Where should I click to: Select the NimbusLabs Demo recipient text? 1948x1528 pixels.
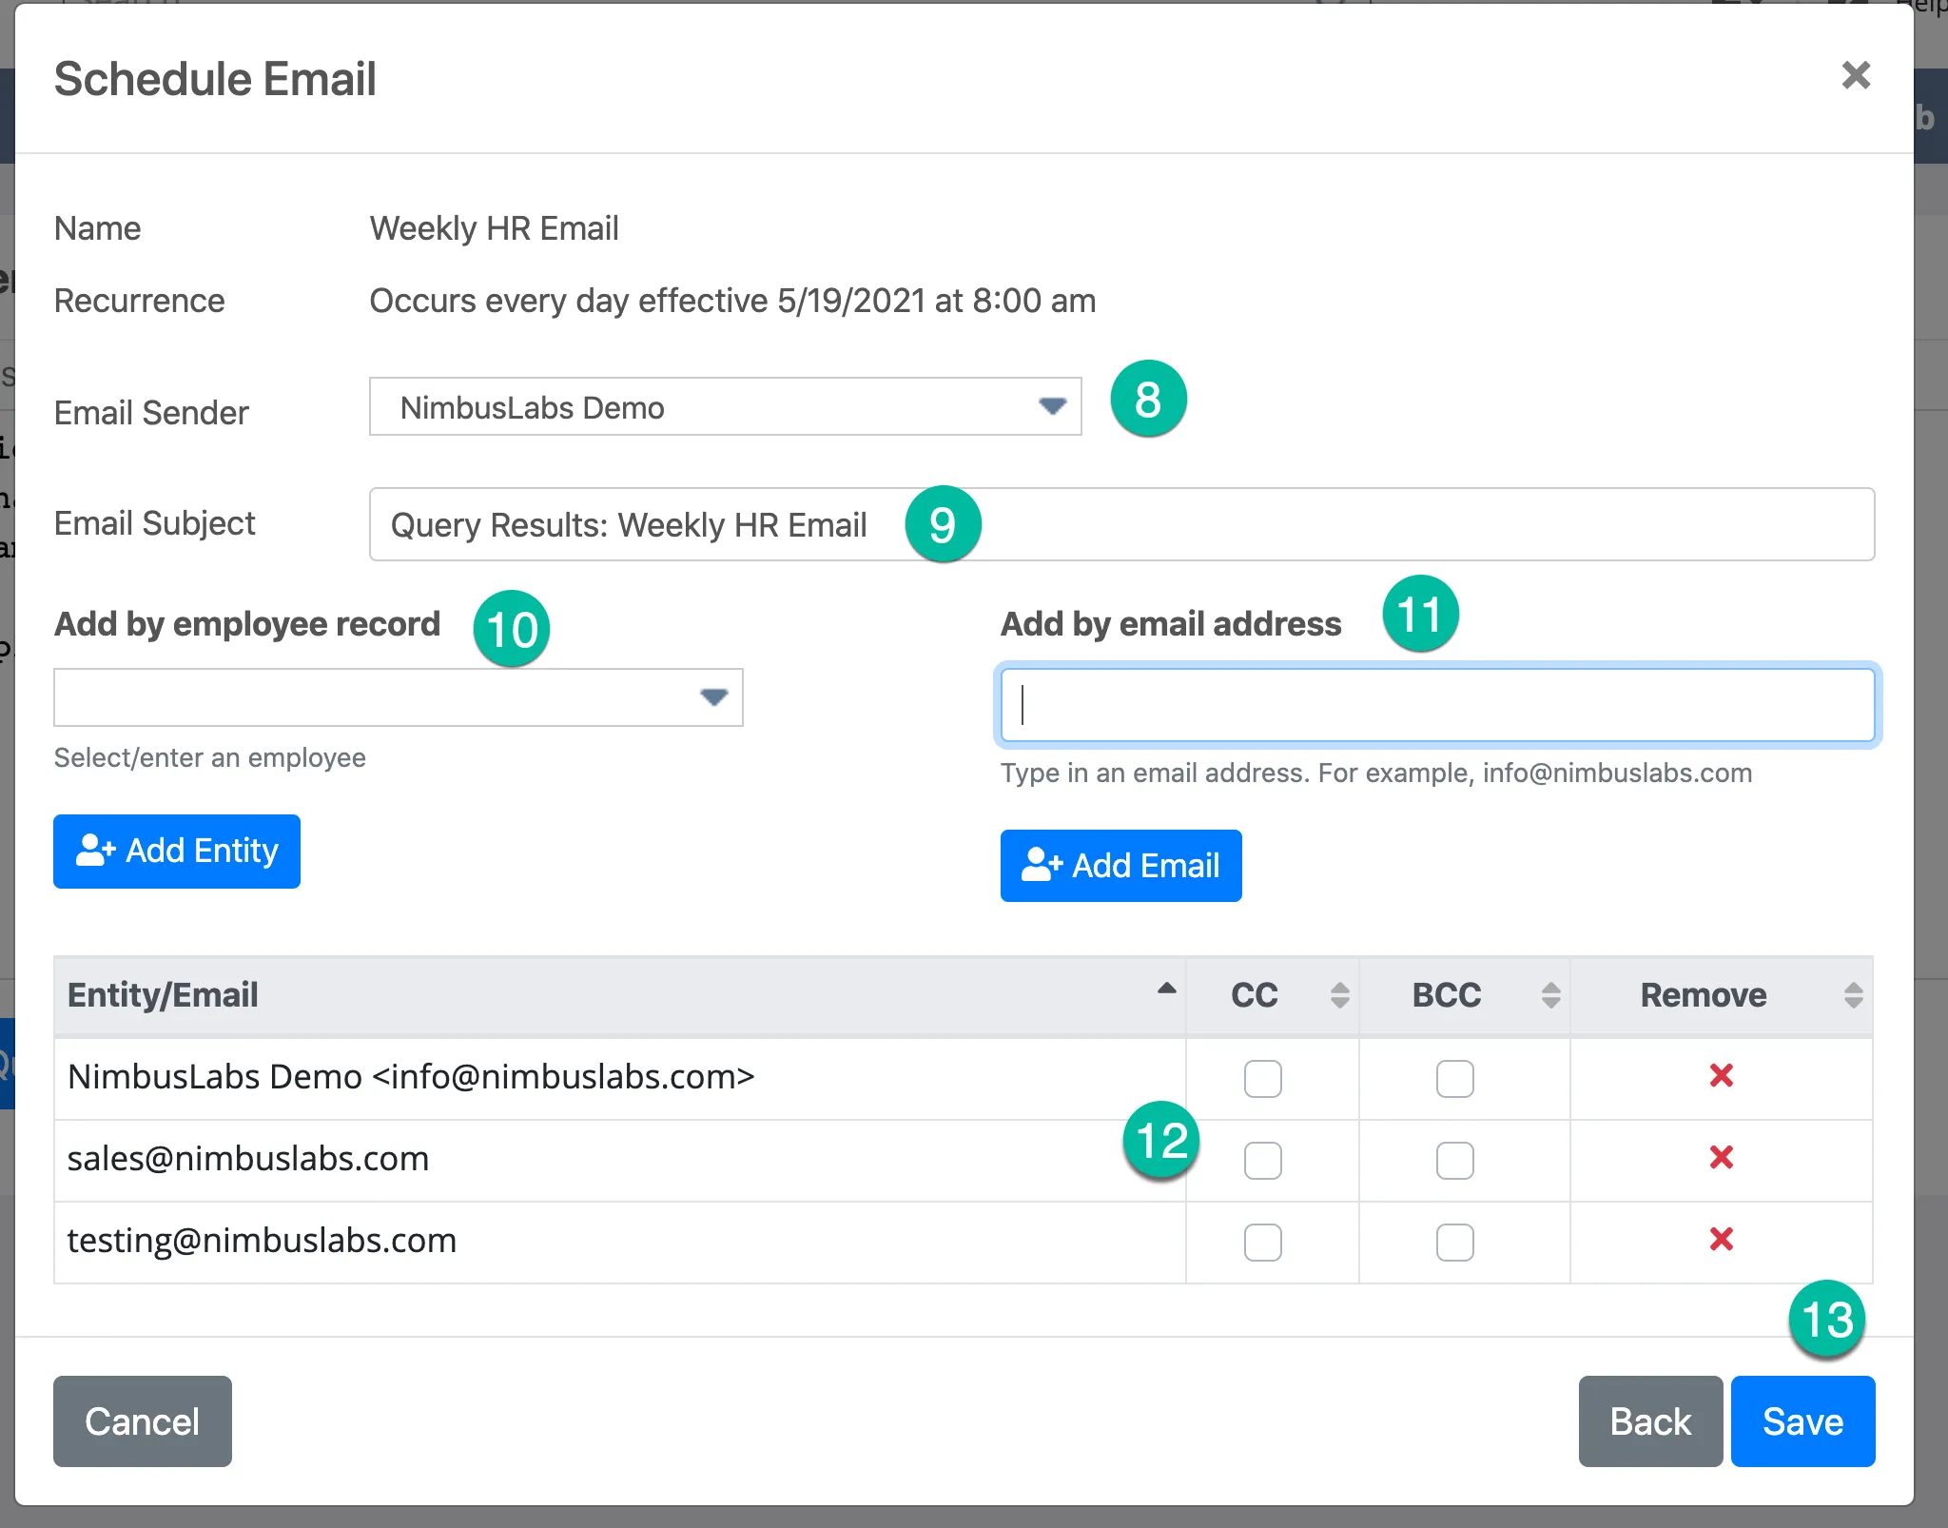pyautogui.click(x=411, y=1077)
